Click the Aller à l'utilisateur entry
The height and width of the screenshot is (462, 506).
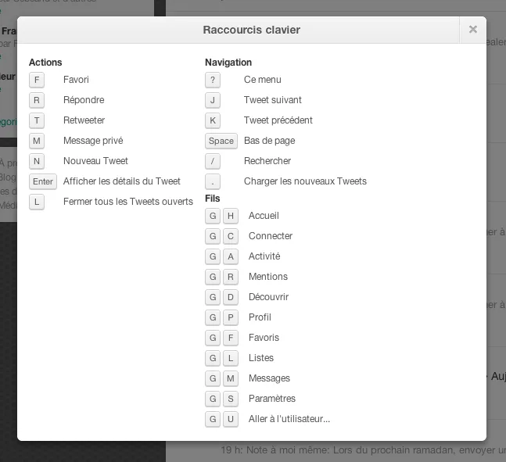point(289,419)
